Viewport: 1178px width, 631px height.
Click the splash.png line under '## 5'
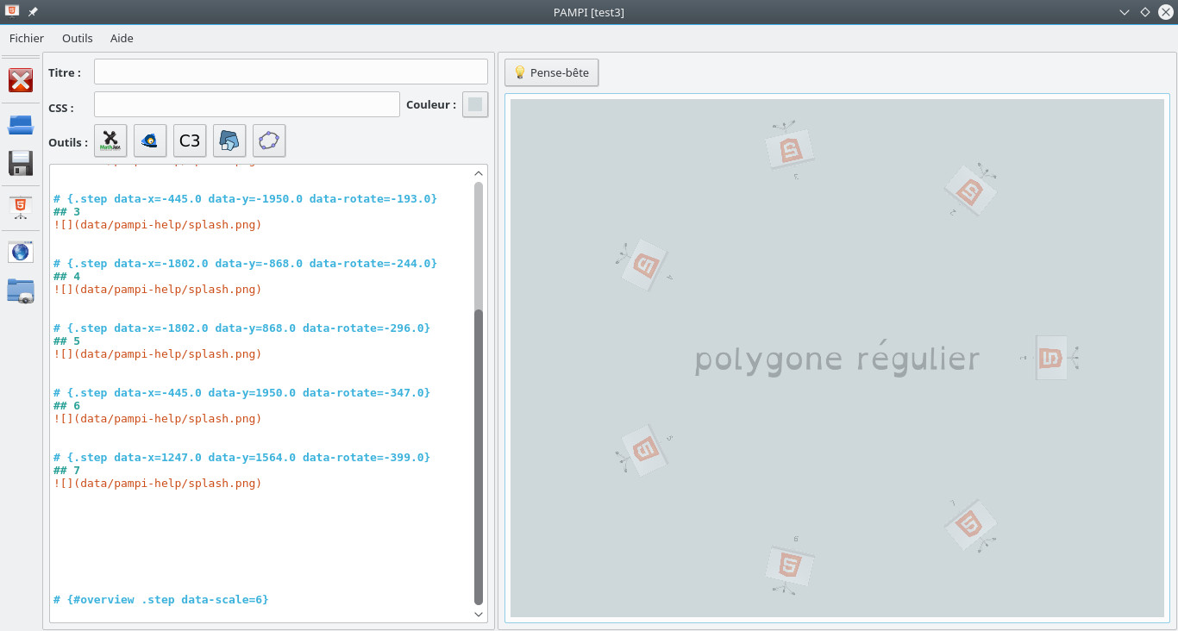[157, 353]
